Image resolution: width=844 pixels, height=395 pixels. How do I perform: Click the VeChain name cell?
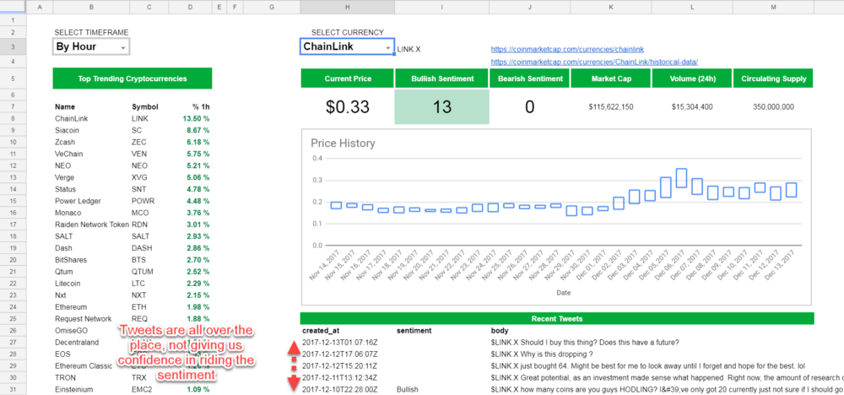[x=66, y=154]
